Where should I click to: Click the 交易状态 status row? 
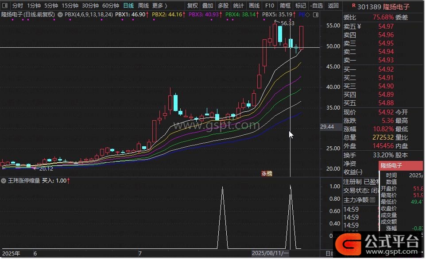point(361,190)
